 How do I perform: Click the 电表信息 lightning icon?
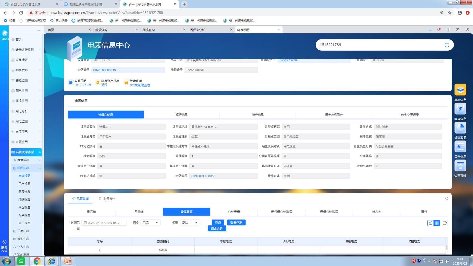[460, 109]
